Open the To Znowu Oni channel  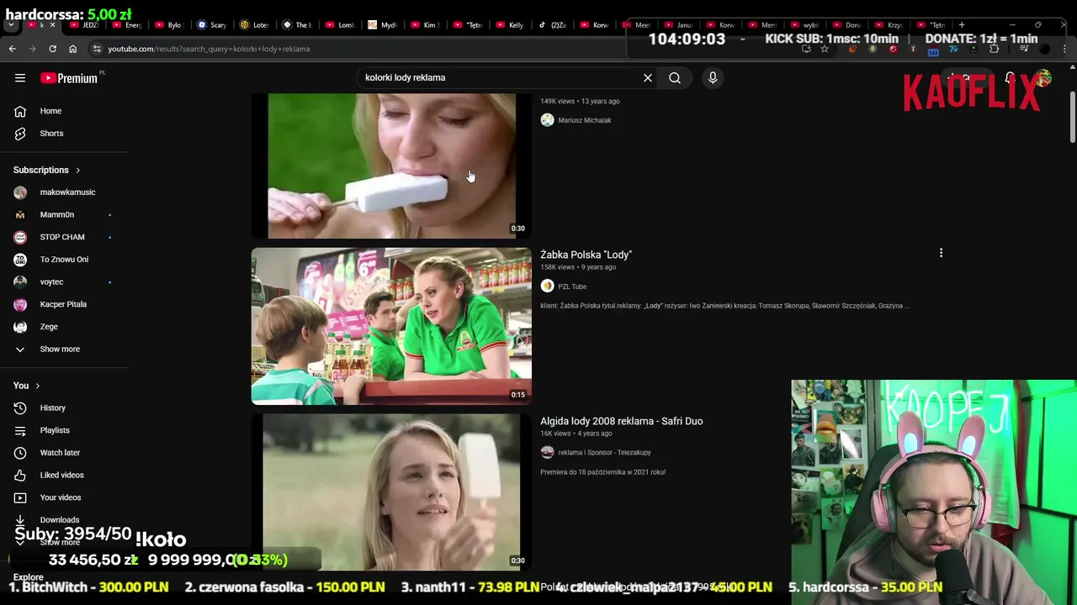pos(64,260)
